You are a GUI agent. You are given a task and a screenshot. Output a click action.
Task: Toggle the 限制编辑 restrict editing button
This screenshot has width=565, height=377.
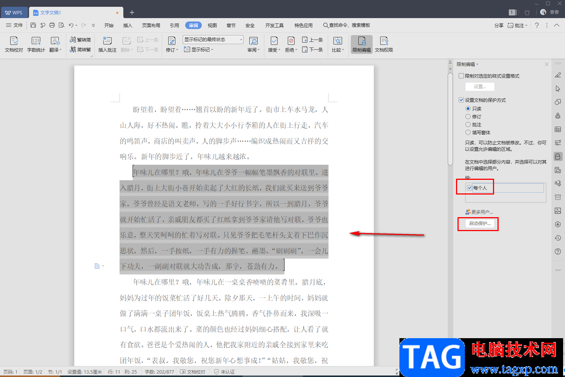point(362,44)
